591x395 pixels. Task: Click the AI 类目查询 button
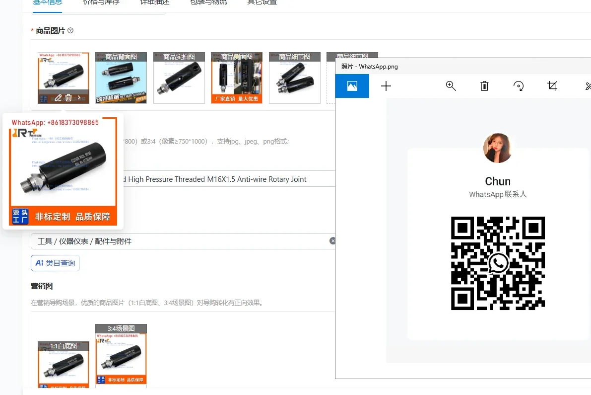click(x=56, y=263)
